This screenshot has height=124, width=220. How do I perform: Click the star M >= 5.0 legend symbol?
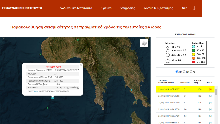(x=168, y=61)
